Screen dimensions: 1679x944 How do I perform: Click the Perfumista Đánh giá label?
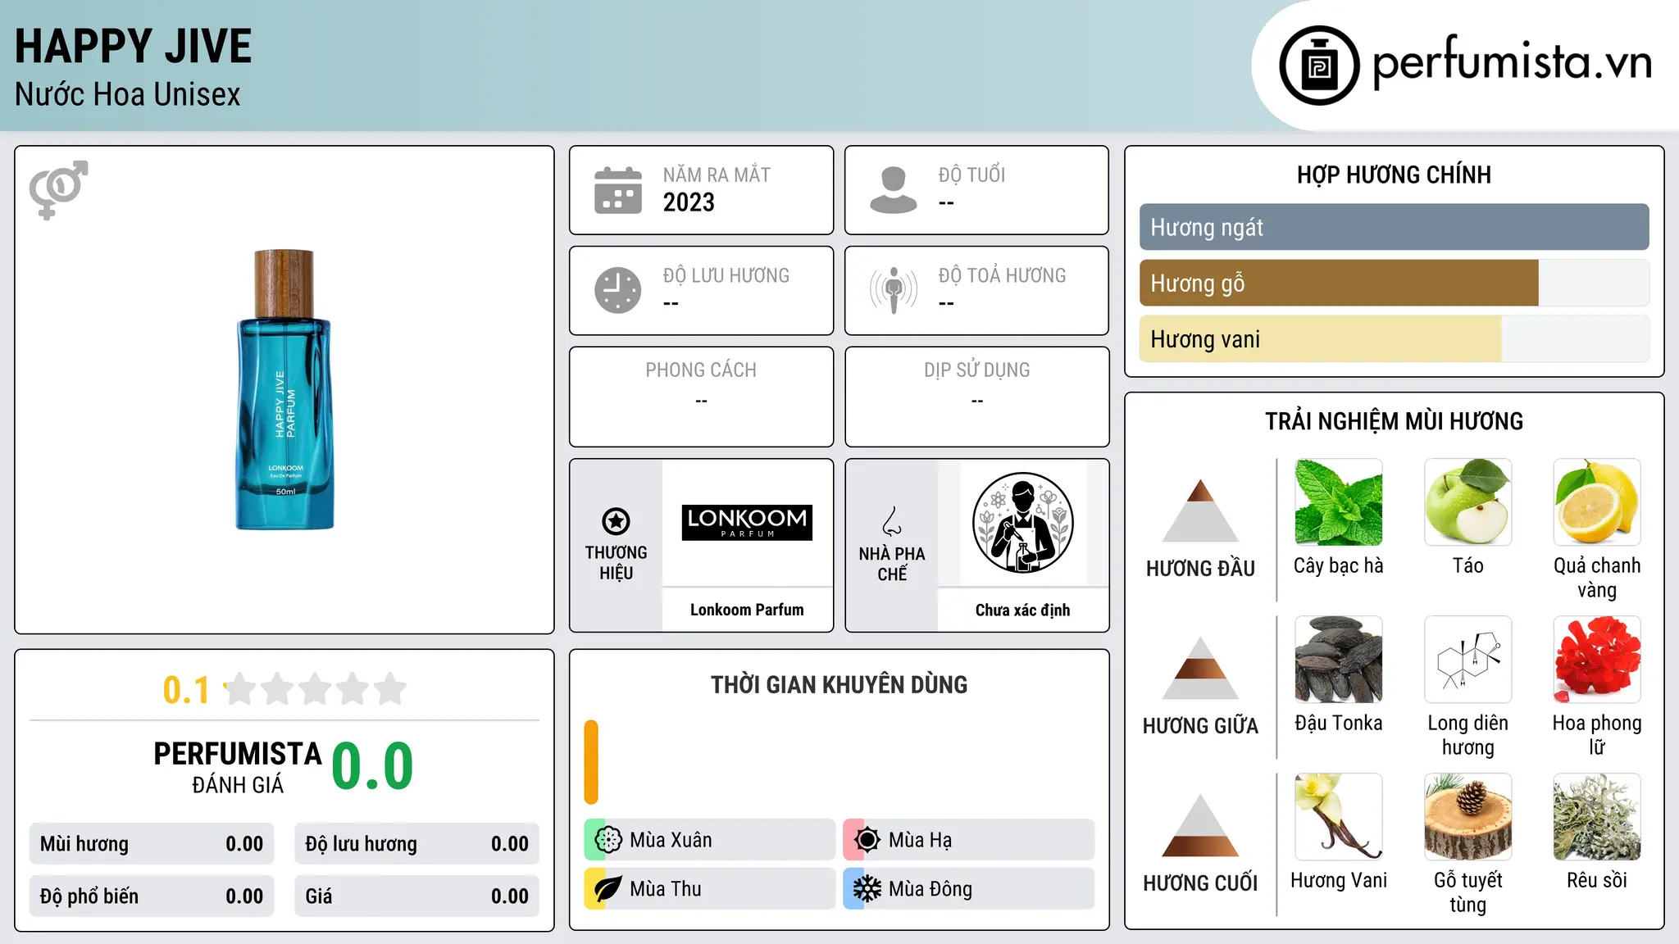(238, 767)
